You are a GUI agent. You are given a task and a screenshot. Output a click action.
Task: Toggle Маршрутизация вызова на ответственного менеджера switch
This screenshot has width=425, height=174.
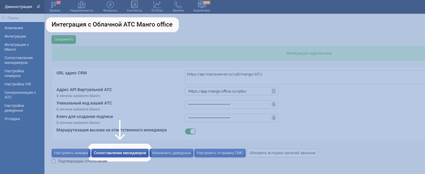coord(190,131)
